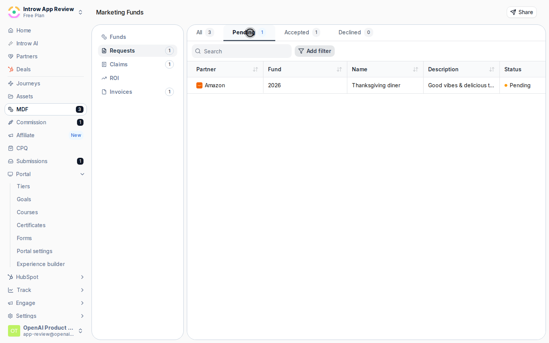
Task: Click the Settings gear icon
Action: [10, 316]
